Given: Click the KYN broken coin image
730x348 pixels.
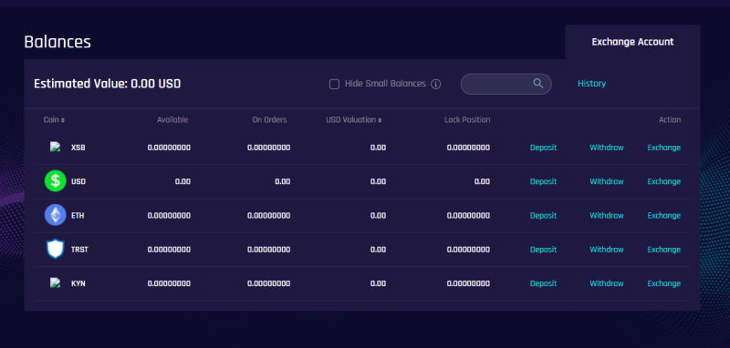Looking at the screenshot, I should pyautogui.click(x=56, y=283).
